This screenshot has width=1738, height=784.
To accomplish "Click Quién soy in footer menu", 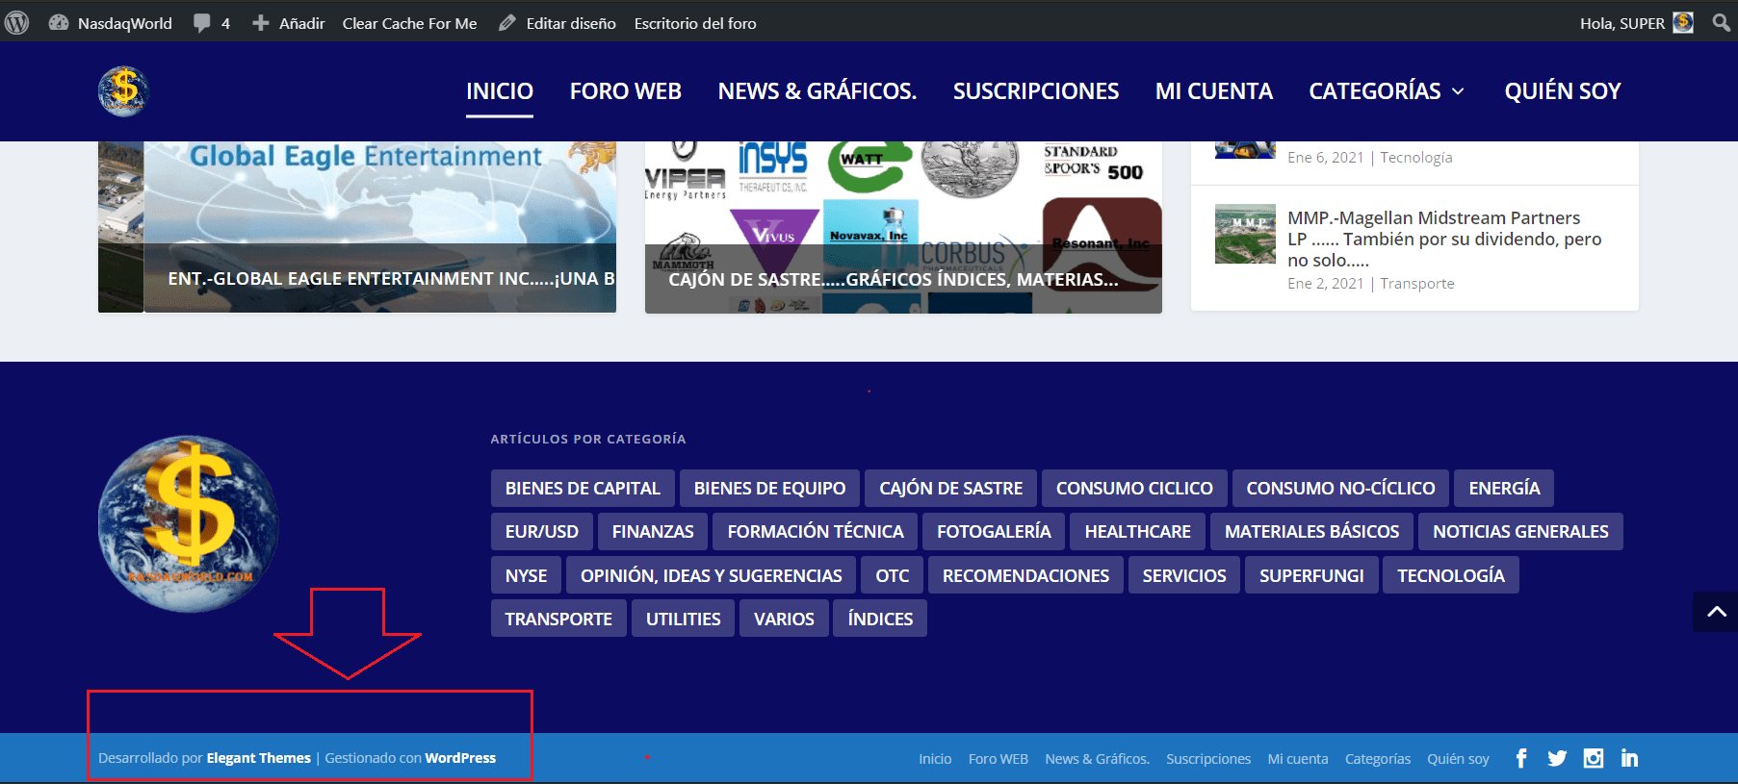I will point(1458,759).
